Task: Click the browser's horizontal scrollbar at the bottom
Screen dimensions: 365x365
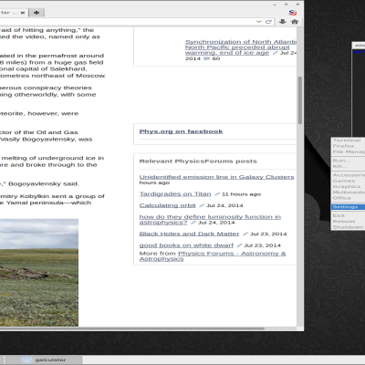Action: (132, 328)
